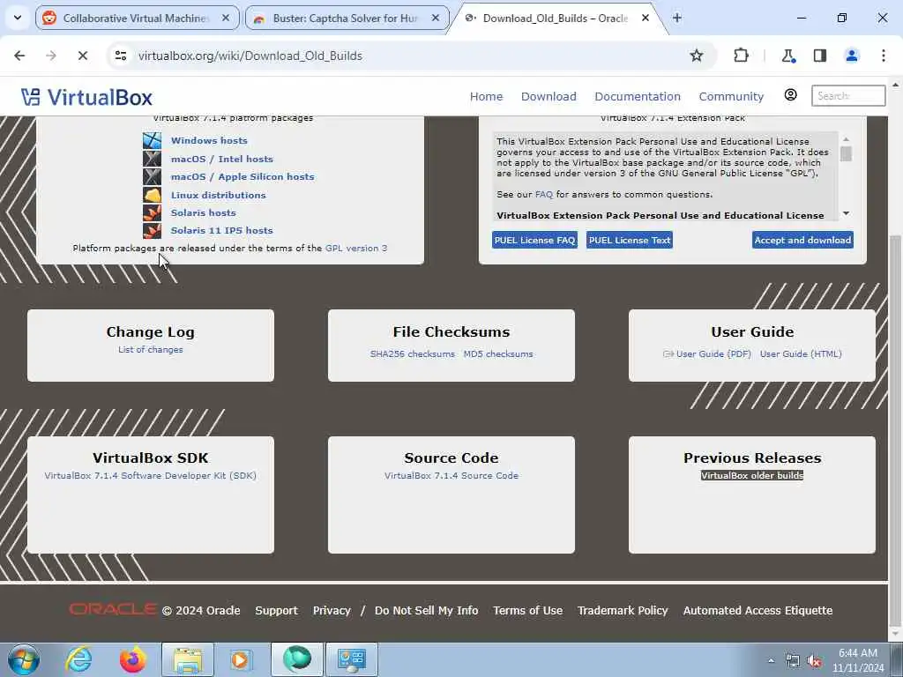The height and width of the screenshot is (677, 903).
Task: Open the FAQ link in license text
Action: tap(543, 195)
